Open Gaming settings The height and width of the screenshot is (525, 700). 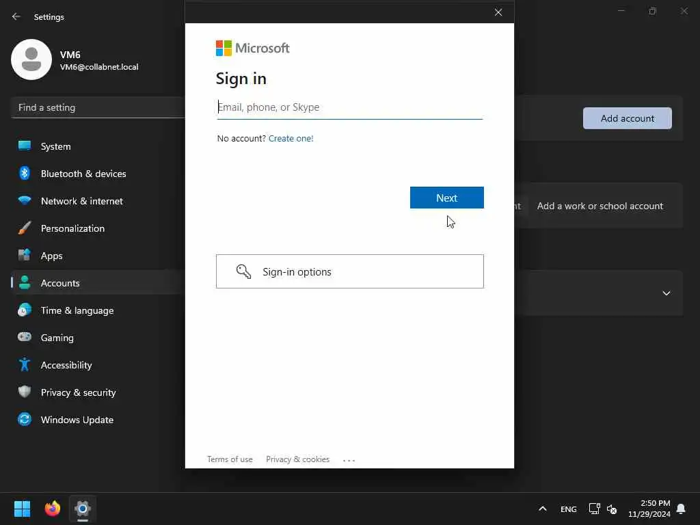pyautogui.click(x=97, y=338)
